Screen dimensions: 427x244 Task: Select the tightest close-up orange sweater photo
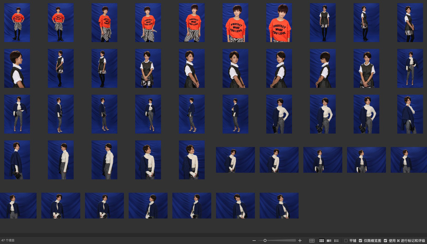tap(279, 23)
